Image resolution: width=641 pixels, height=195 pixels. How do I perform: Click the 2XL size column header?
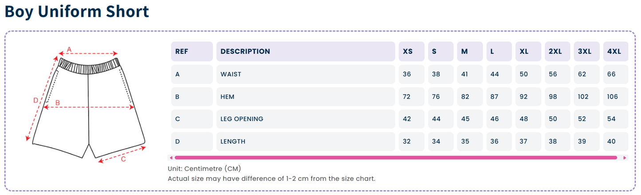[558, 51]
